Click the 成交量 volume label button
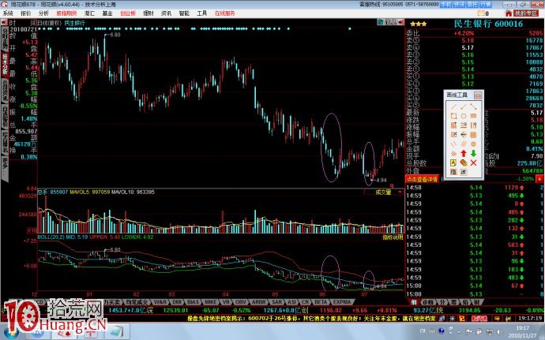 click(385, 191)
